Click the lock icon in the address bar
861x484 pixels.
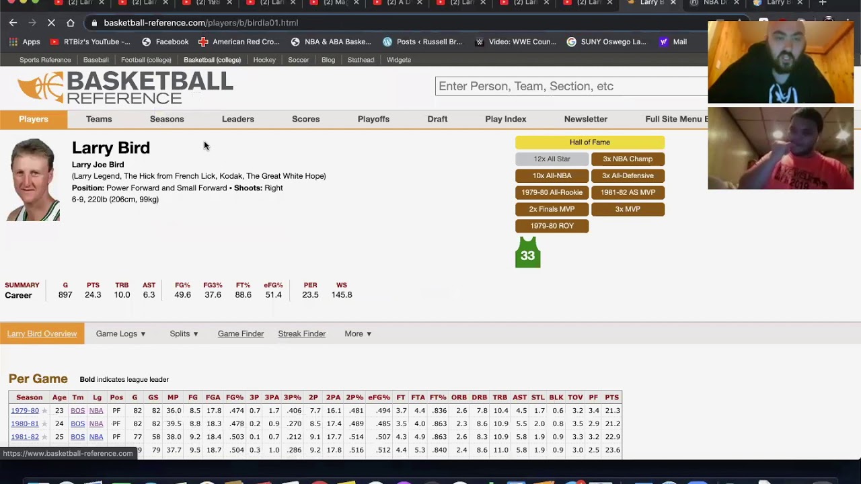click(94, 23)
